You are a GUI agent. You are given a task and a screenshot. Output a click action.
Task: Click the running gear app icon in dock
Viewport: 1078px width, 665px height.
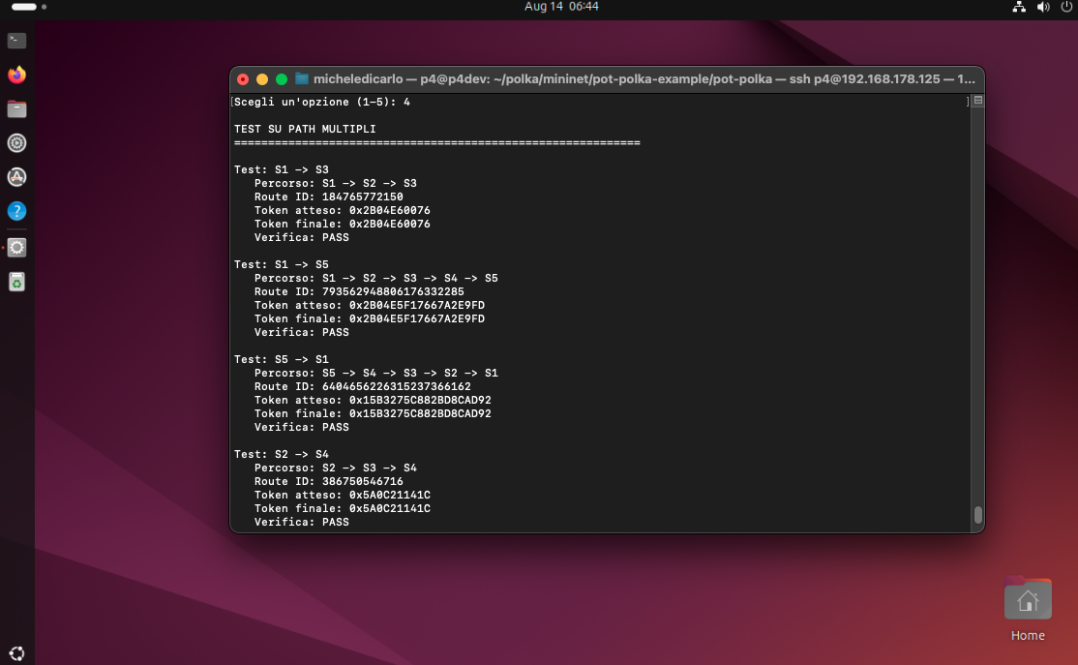point(16,248)
